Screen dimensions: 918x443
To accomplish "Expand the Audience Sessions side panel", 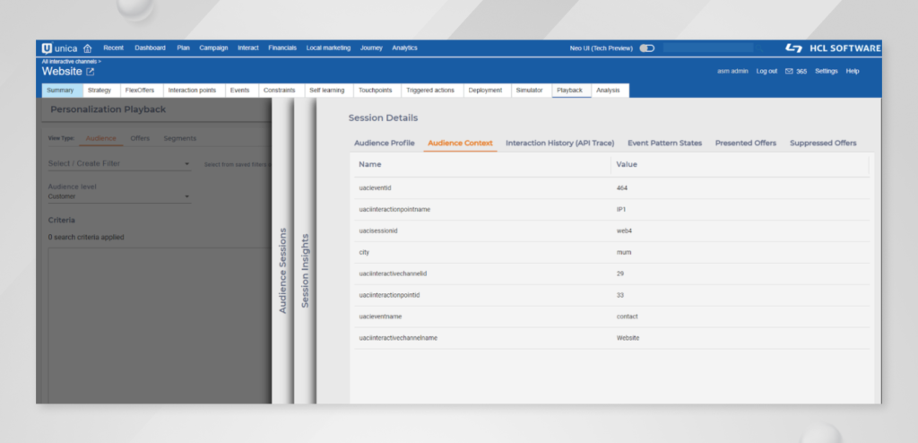I will tap(283, 269).
